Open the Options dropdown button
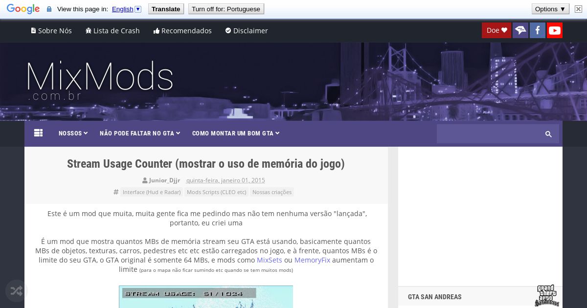The image size is (587, 308). pyautogui.click(x=550, y=9)
